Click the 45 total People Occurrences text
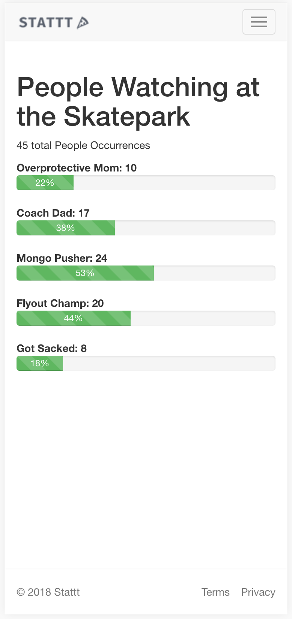 coord(83,146)
